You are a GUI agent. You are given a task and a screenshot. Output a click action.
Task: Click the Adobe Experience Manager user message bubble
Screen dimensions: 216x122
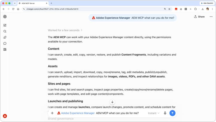pos(133,18)
